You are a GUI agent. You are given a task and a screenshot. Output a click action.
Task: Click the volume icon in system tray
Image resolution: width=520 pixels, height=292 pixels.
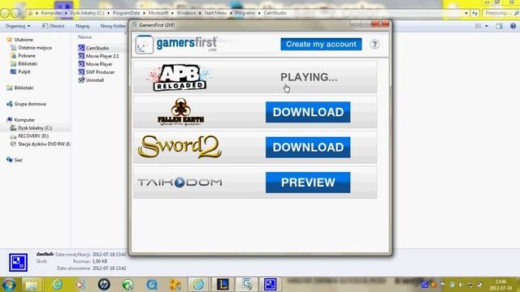461,285
